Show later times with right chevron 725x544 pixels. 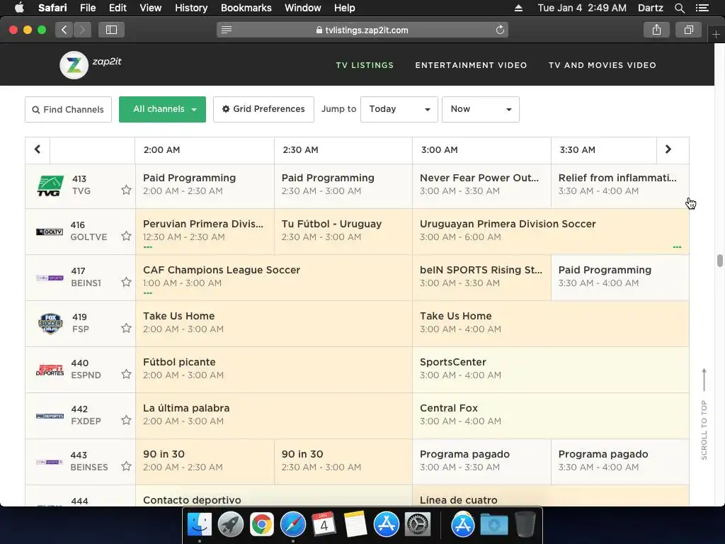click(668, 149)
